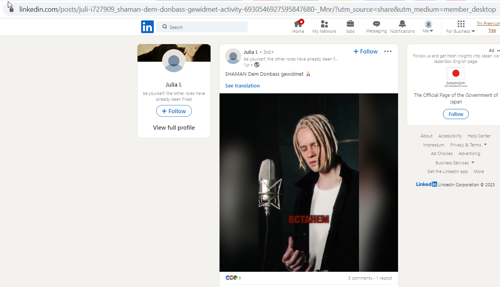500x287 pixels.
Task: Open Julia I. name link in post
Action: 251,52
